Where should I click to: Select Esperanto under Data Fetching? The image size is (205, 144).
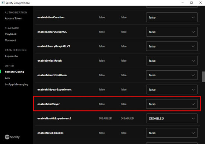click(11, 56)
